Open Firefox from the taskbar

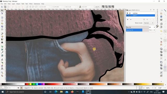[x=72, y=92]
